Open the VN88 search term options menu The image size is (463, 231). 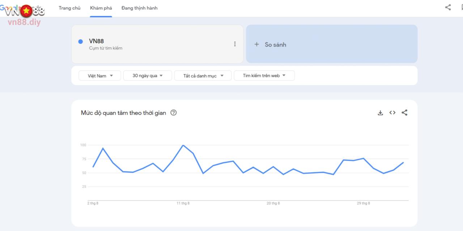click(235, 44)
